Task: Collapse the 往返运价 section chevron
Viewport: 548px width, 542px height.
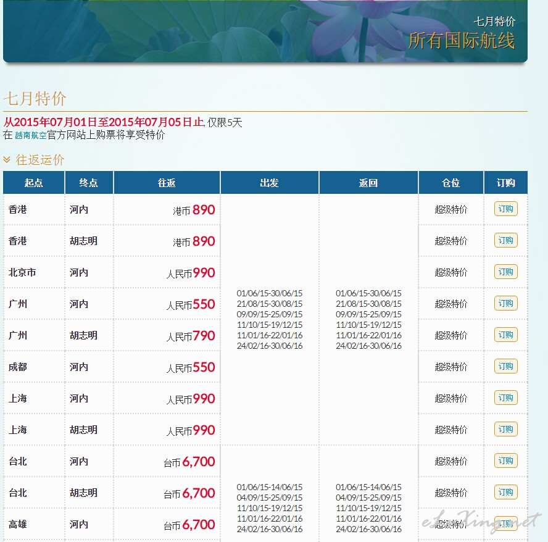Action: point(7,160)
